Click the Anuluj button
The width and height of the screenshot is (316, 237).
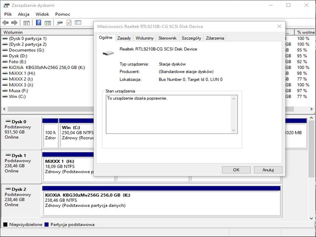click(268, 170)
